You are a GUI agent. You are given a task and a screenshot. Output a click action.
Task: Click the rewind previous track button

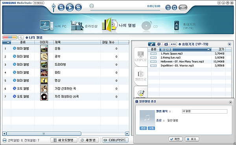[61, 7]
